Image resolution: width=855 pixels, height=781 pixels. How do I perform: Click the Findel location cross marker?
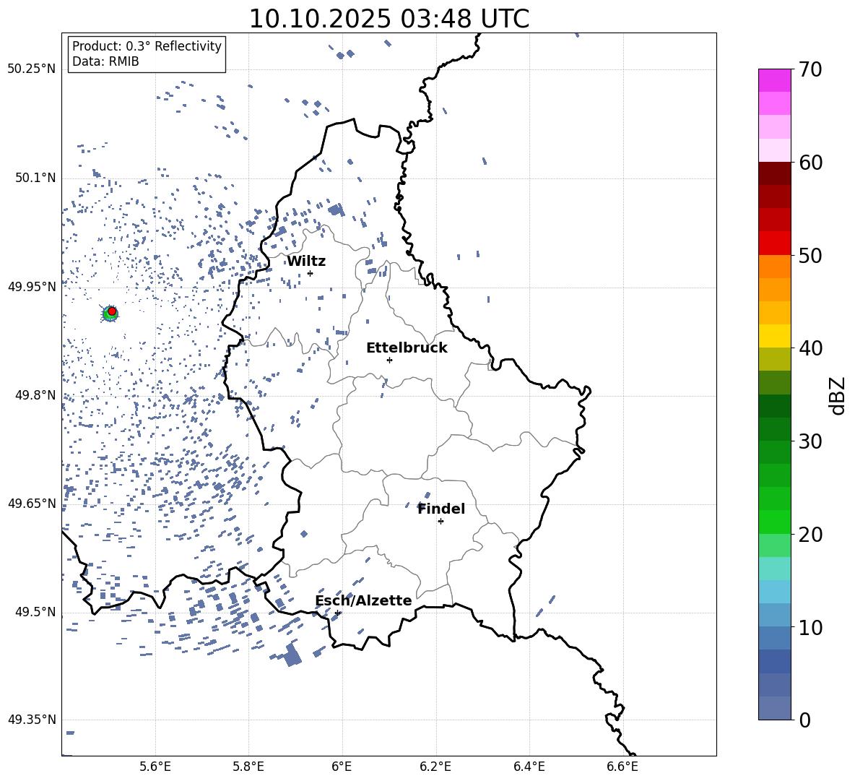tap(440, 522)
